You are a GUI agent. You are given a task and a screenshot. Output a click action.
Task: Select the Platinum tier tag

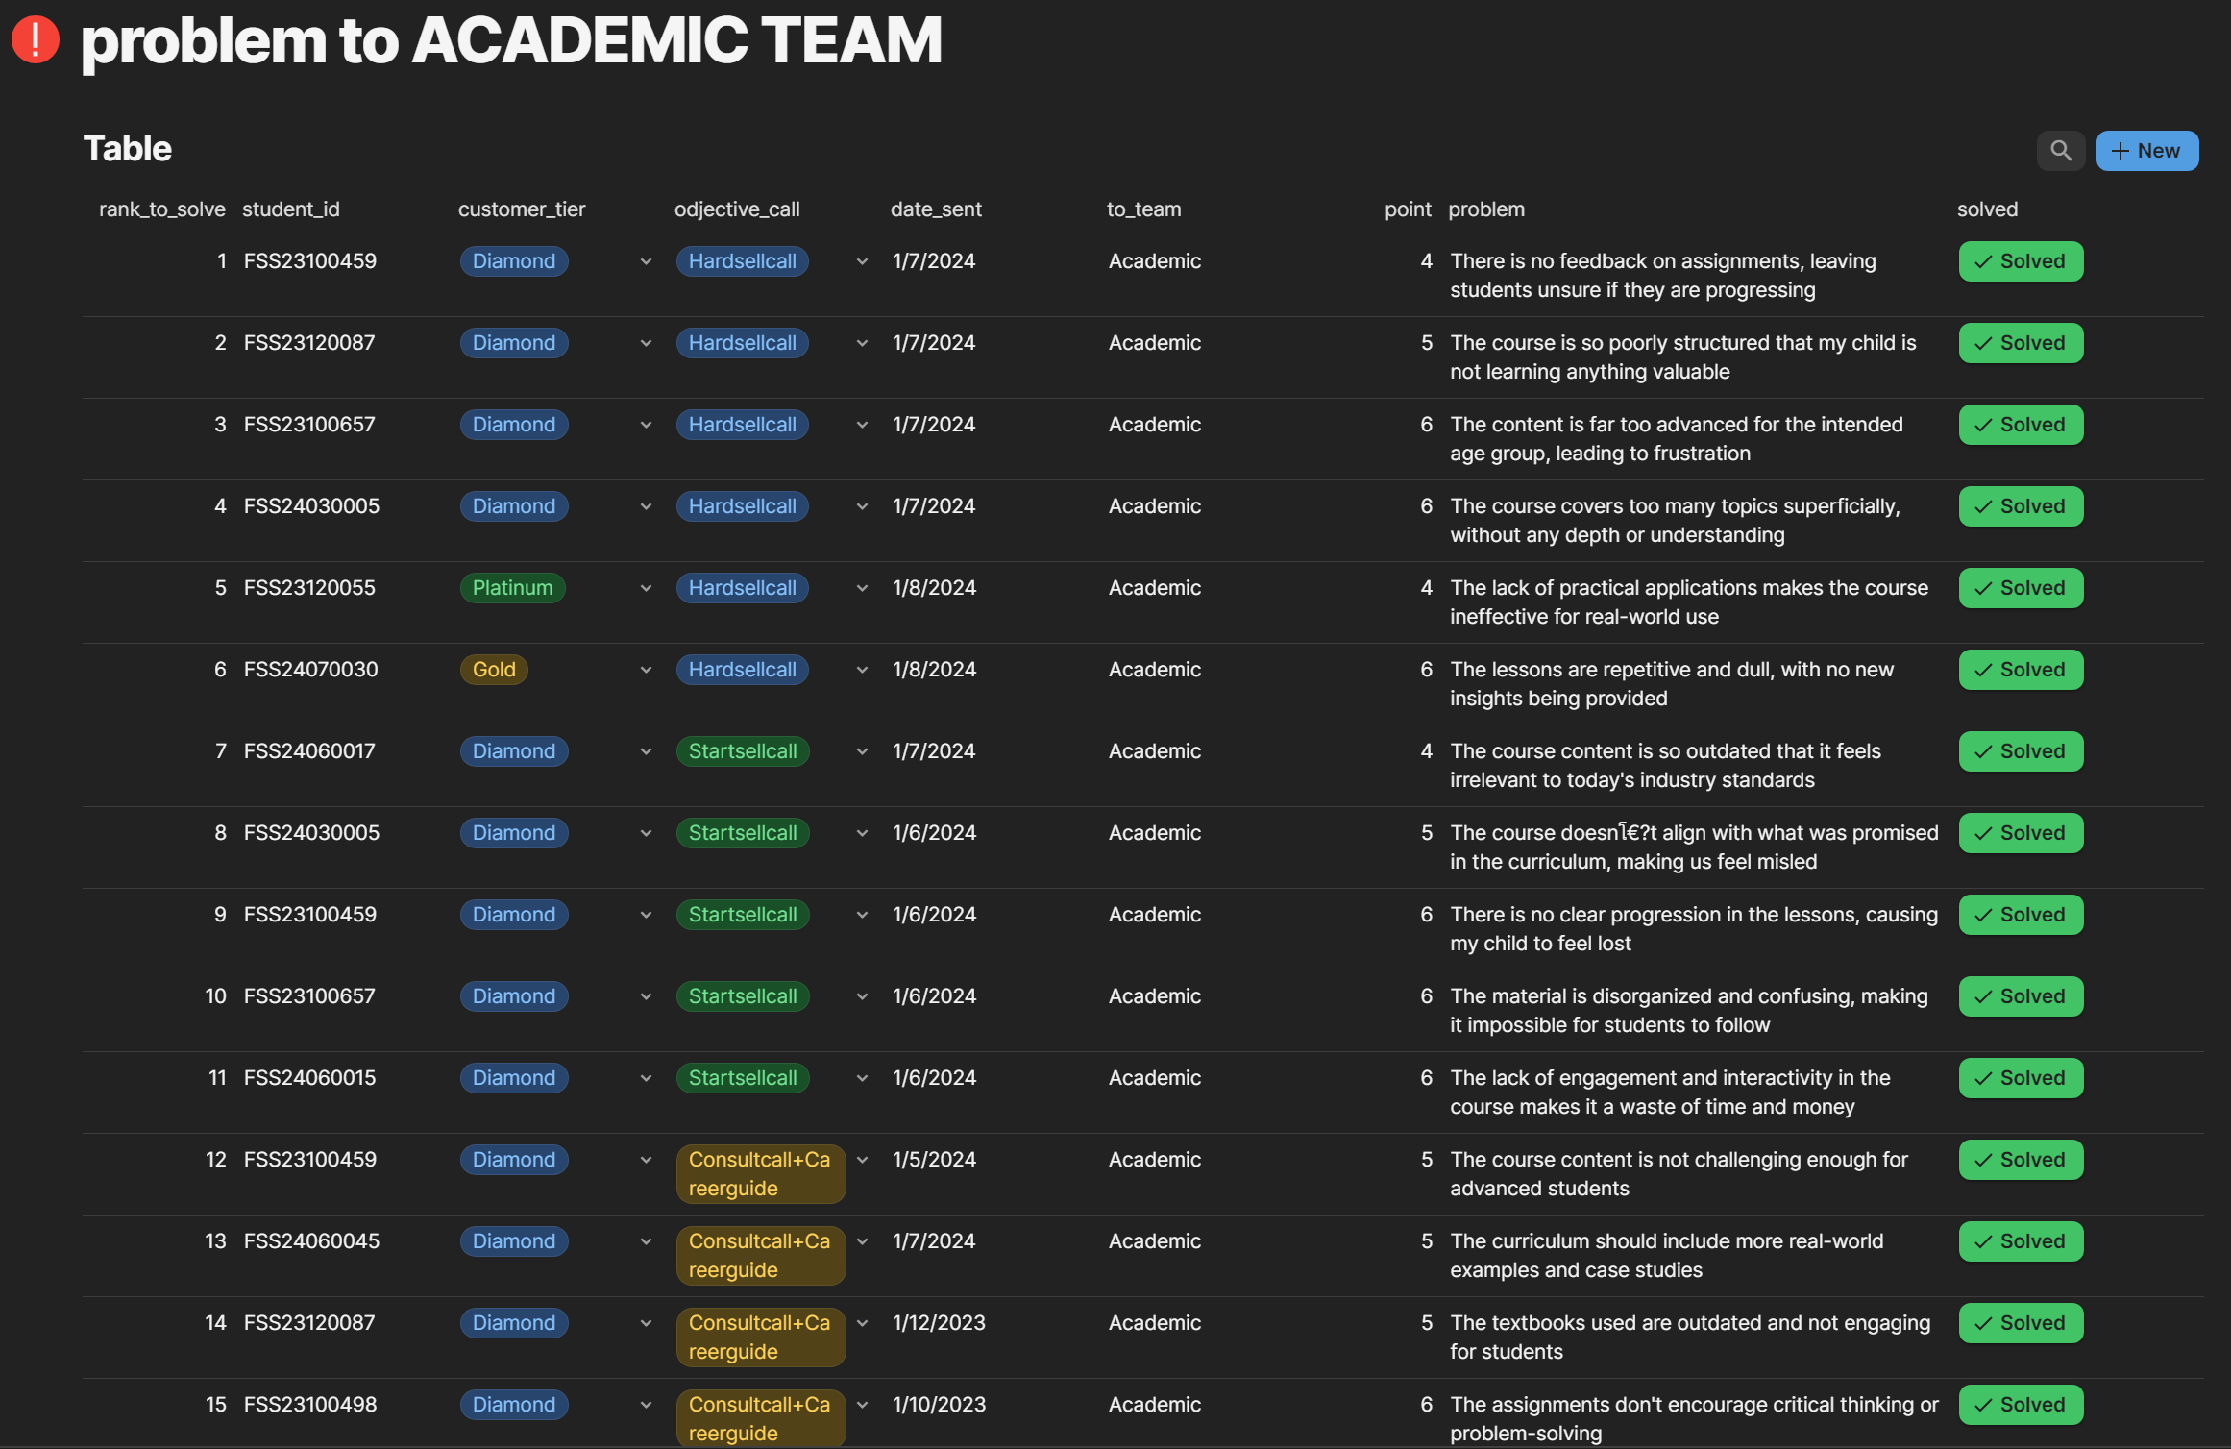512,588
